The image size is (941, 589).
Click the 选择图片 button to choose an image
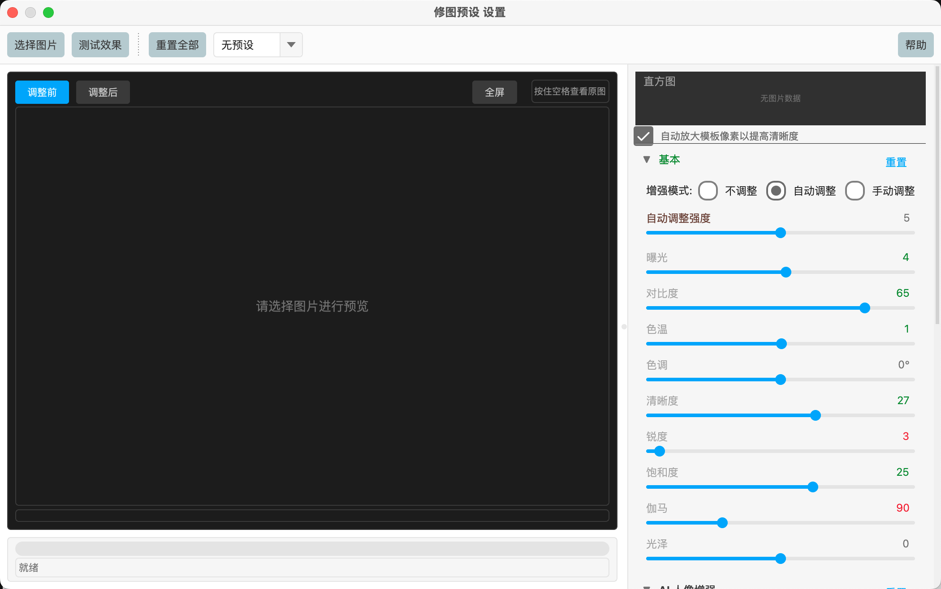click(36, 44)
